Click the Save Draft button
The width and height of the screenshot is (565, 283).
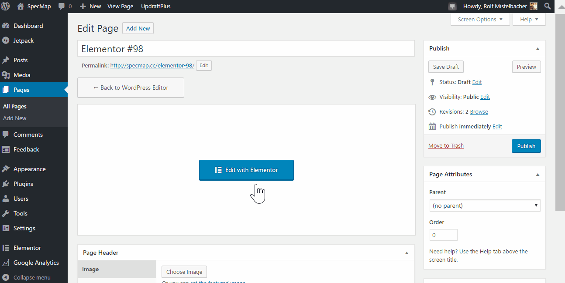(446, 67)
